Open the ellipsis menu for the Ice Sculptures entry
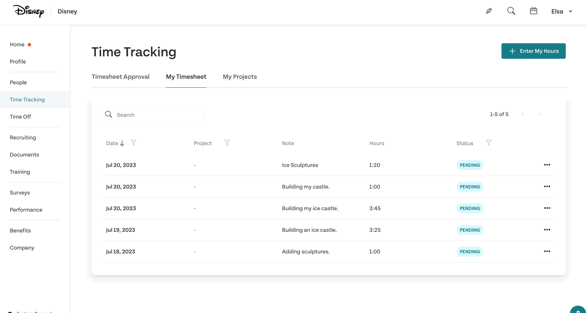Viewport: 587px width, 313px height. click(x=547, y=165)
